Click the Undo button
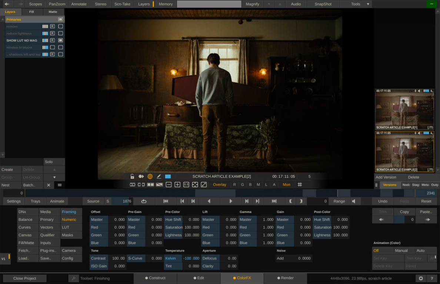The width and height of the screenshot is (440, 284). pos(383,201)
